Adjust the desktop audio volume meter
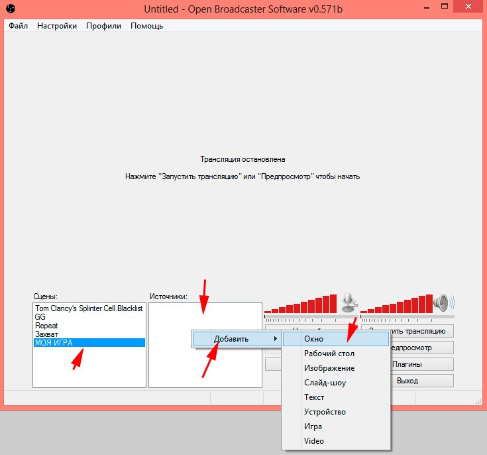Image resolution: width=487 pixels, height=455 pixels. pyautogui.click(x=397, y=304)
